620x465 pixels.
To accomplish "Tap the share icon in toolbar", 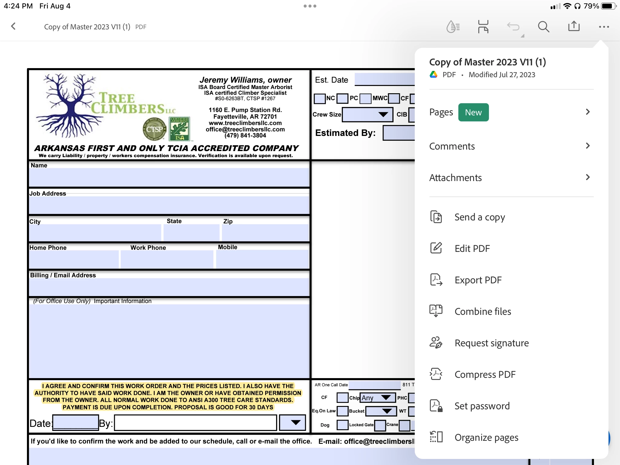I will coord(574,27).
